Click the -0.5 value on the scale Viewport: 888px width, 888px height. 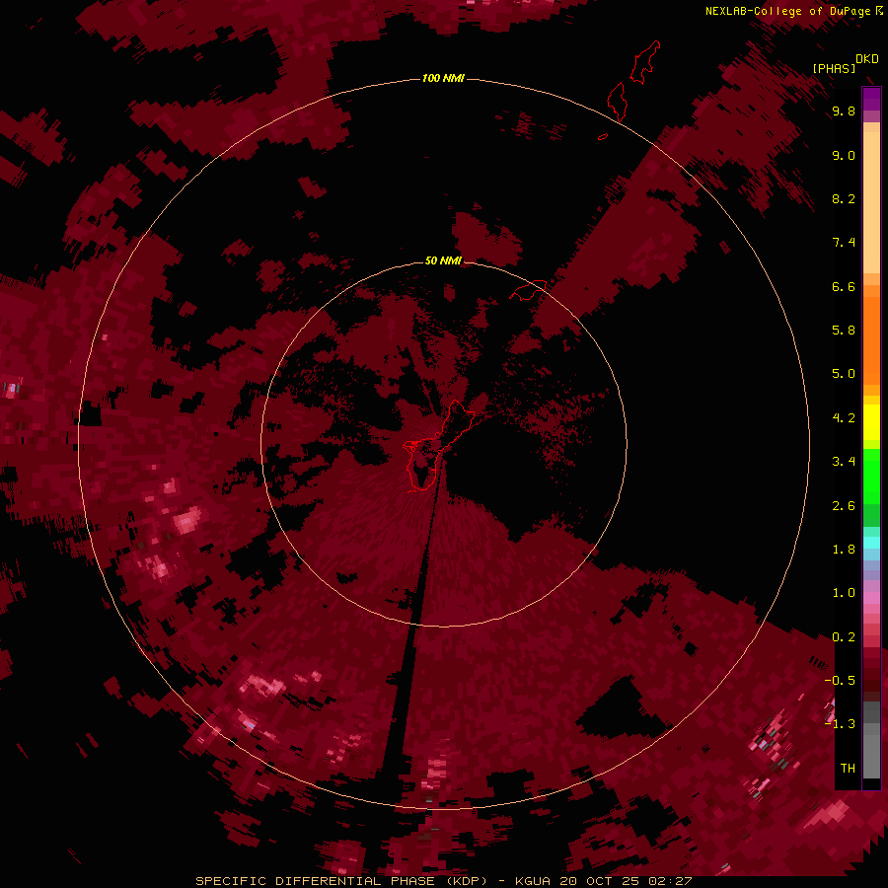[x=840, y=681]
